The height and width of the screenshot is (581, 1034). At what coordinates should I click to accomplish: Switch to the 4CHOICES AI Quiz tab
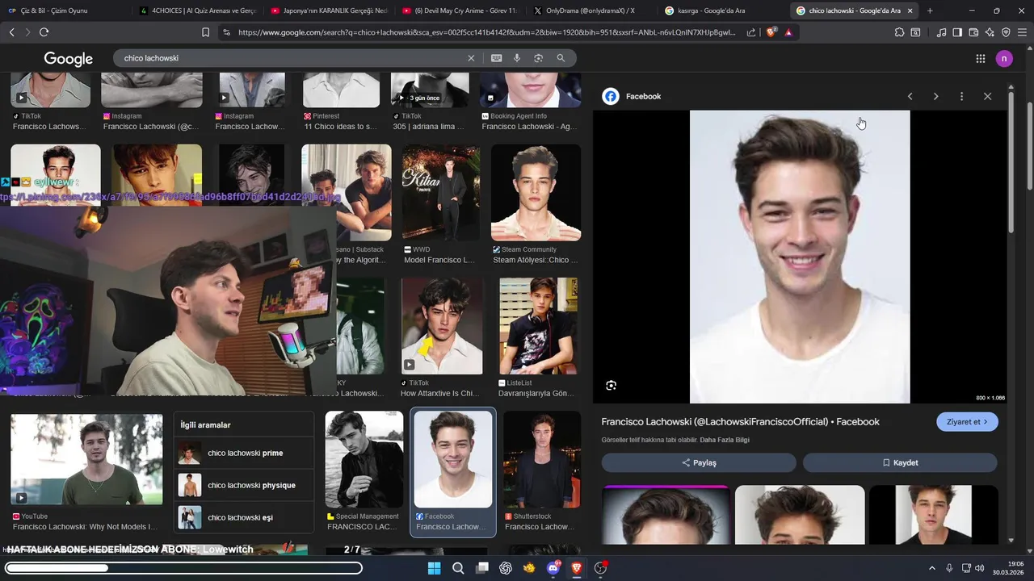point(198,10)
